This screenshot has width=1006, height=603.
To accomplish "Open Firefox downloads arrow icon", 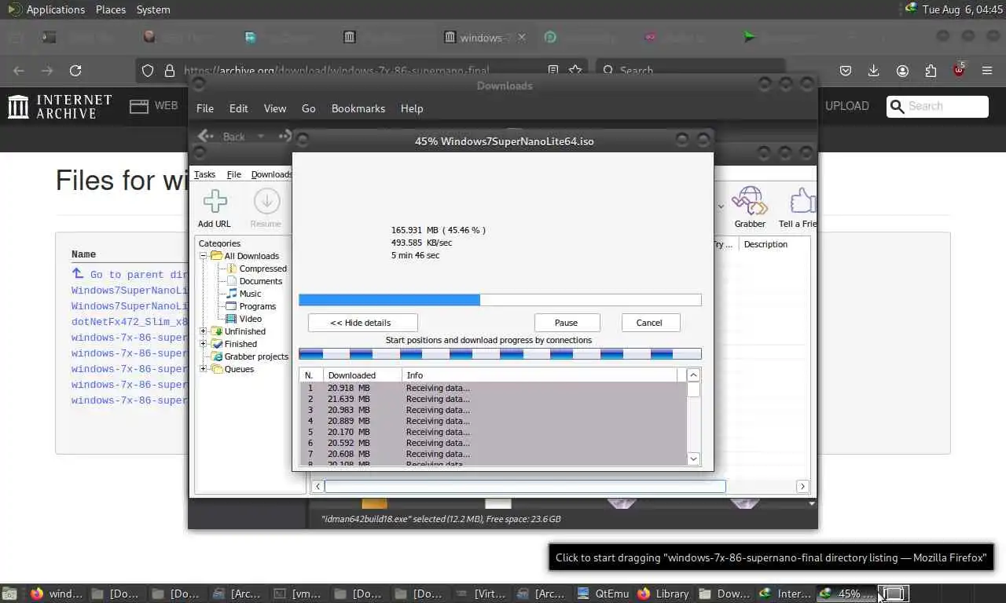I will point(873,71).
